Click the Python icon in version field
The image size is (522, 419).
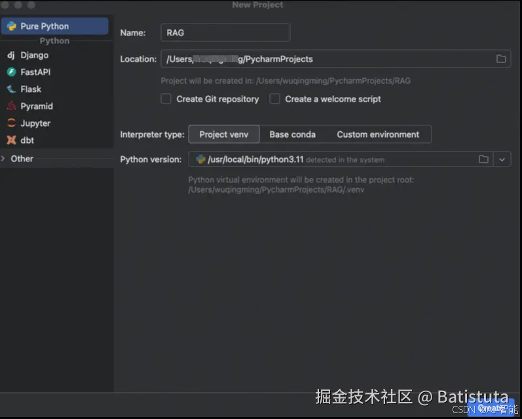(x=200, y=159)
